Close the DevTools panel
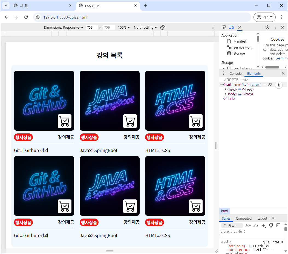This screenshot has height=254, width=288. point(283,28)
